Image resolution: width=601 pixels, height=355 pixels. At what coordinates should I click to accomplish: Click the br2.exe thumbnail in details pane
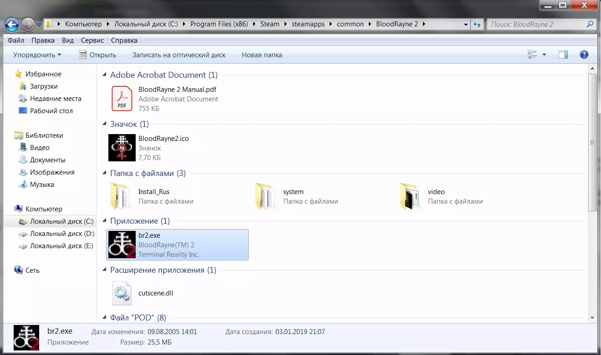click(x=26, y=337)
